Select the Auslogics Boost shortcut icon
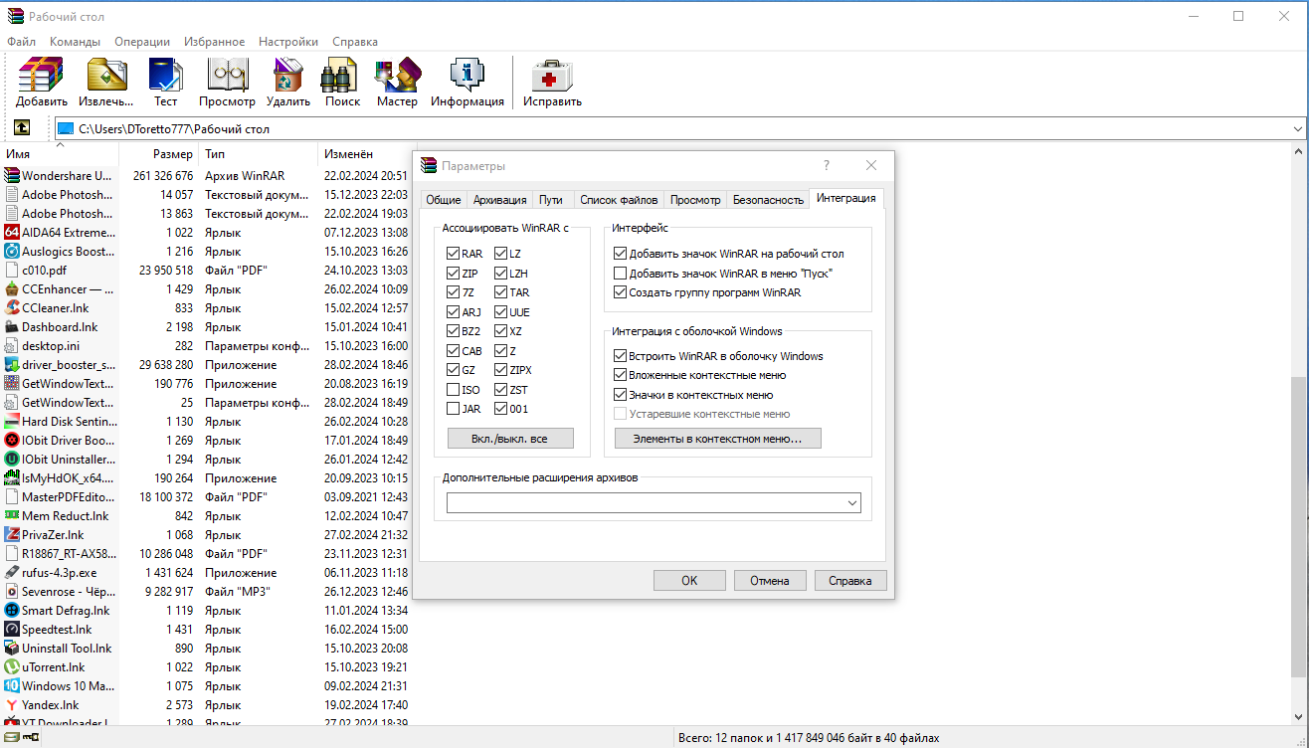Viewport: 1309px width, 748px height. 12,251
